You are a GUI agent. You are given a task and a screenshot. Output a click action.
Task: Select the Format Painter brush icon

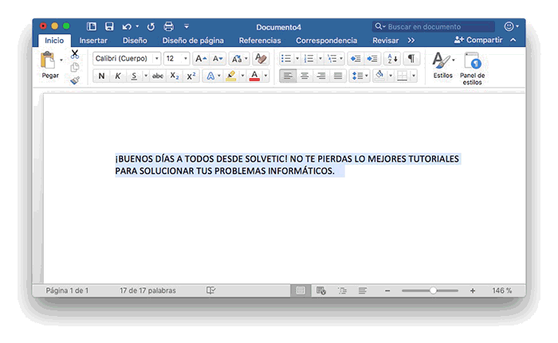pos(75,80)
